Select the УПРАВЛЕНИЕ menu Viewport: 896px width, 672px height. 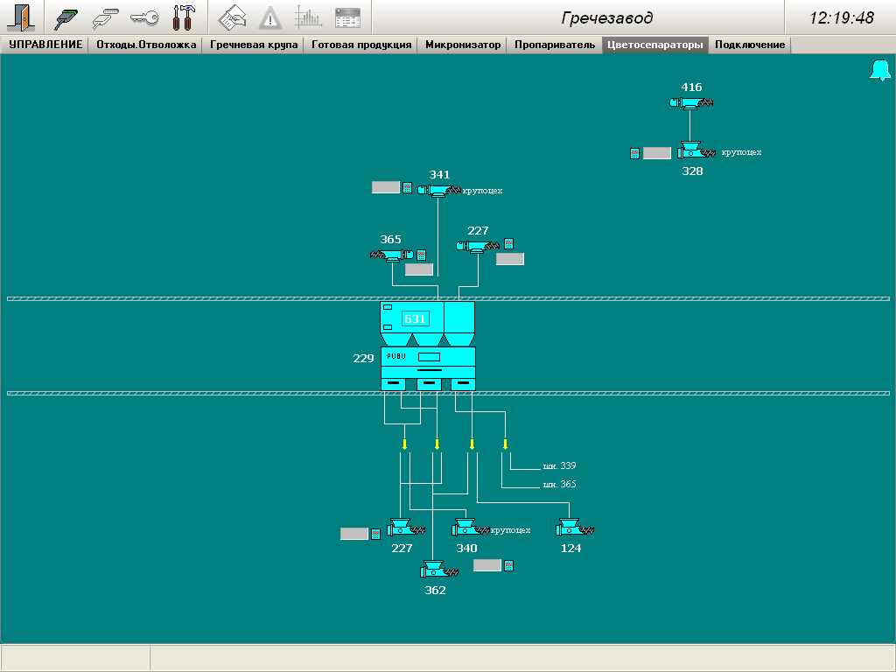pyautogui.click(x=45, y=45)
